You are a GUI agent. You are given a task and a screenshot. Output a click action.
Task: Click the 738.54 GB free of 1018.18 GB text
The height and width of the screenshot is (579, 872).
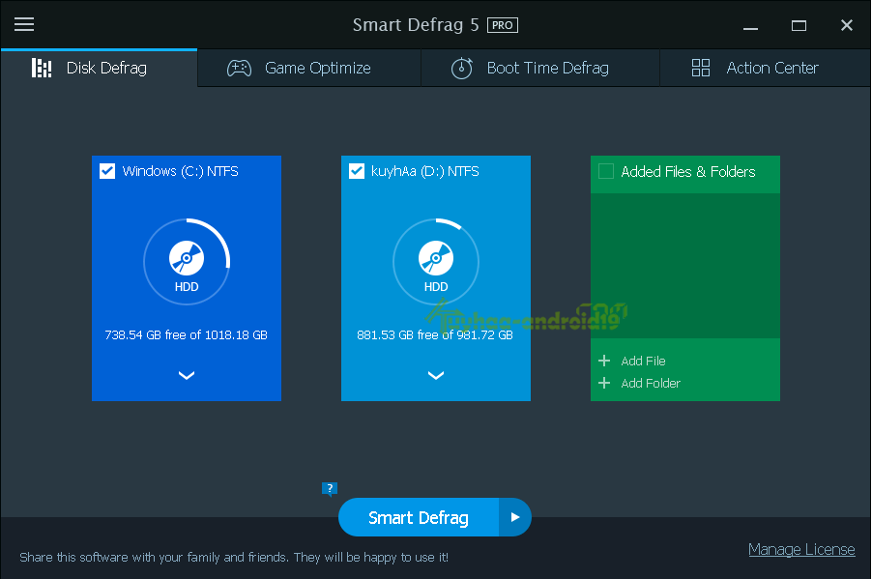tap(187, 334)
